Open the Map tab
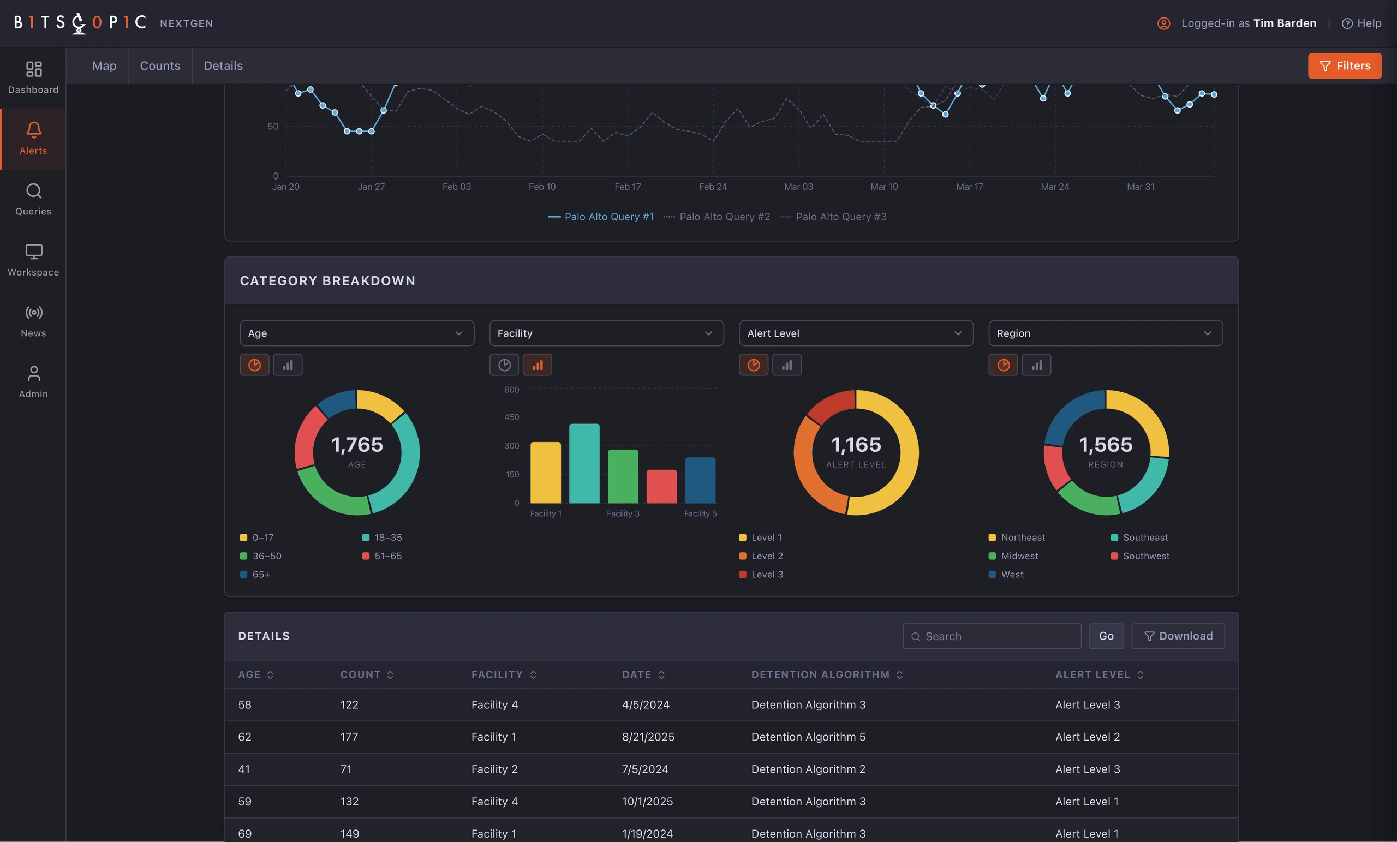This screenshot has height=842, width=1397. [x=104, y=66]
